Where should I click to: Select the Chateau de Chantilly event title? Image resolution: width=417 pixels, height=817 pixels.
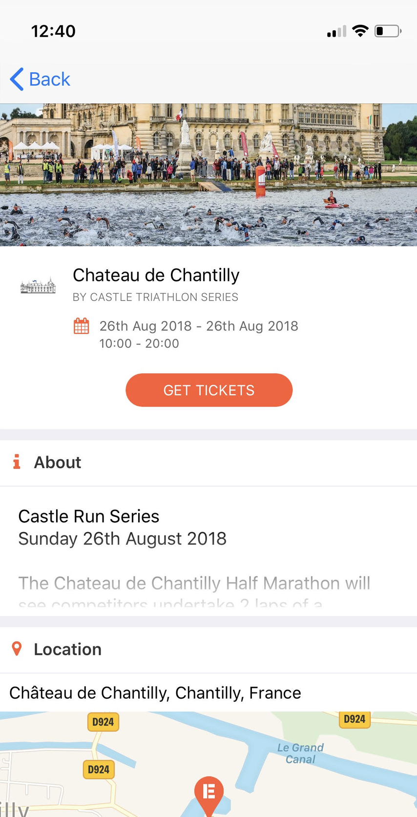click(x=156, y=275)
